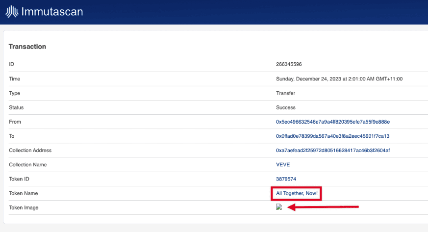Open the VEVE collection name link
Screen dimensions: 428x232
(283, 165)
